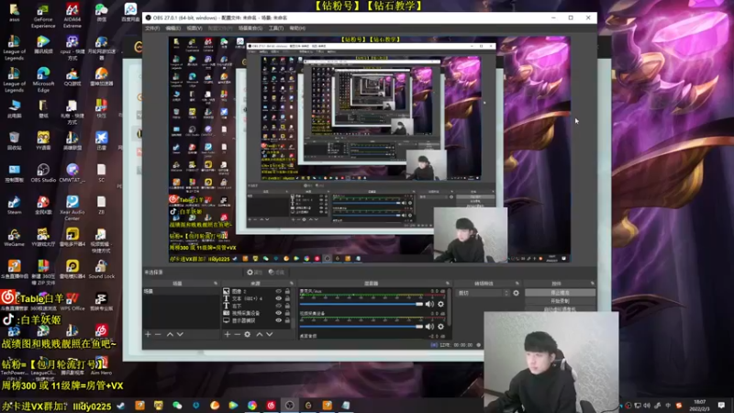
Task: Toggle lock on the 视频采集设备 source
Action: pyautogui.click(x=287, y=313)
